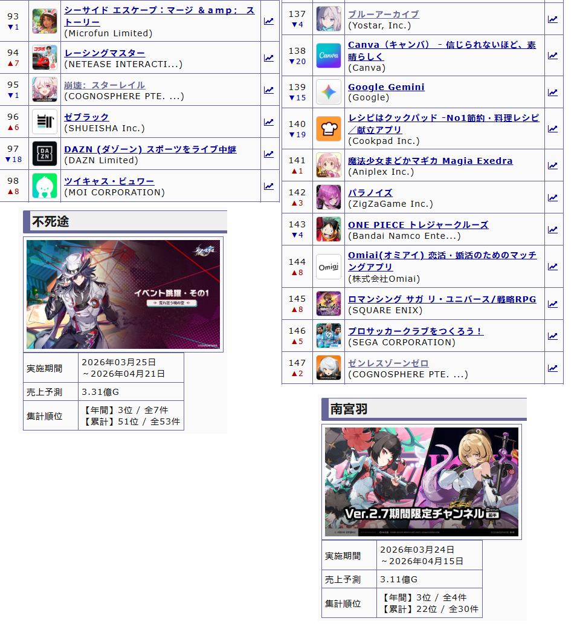Click the ONE PIECE Luffy app icon
The height and width of the screenshot is (624, 580).
tap(328, 229)
